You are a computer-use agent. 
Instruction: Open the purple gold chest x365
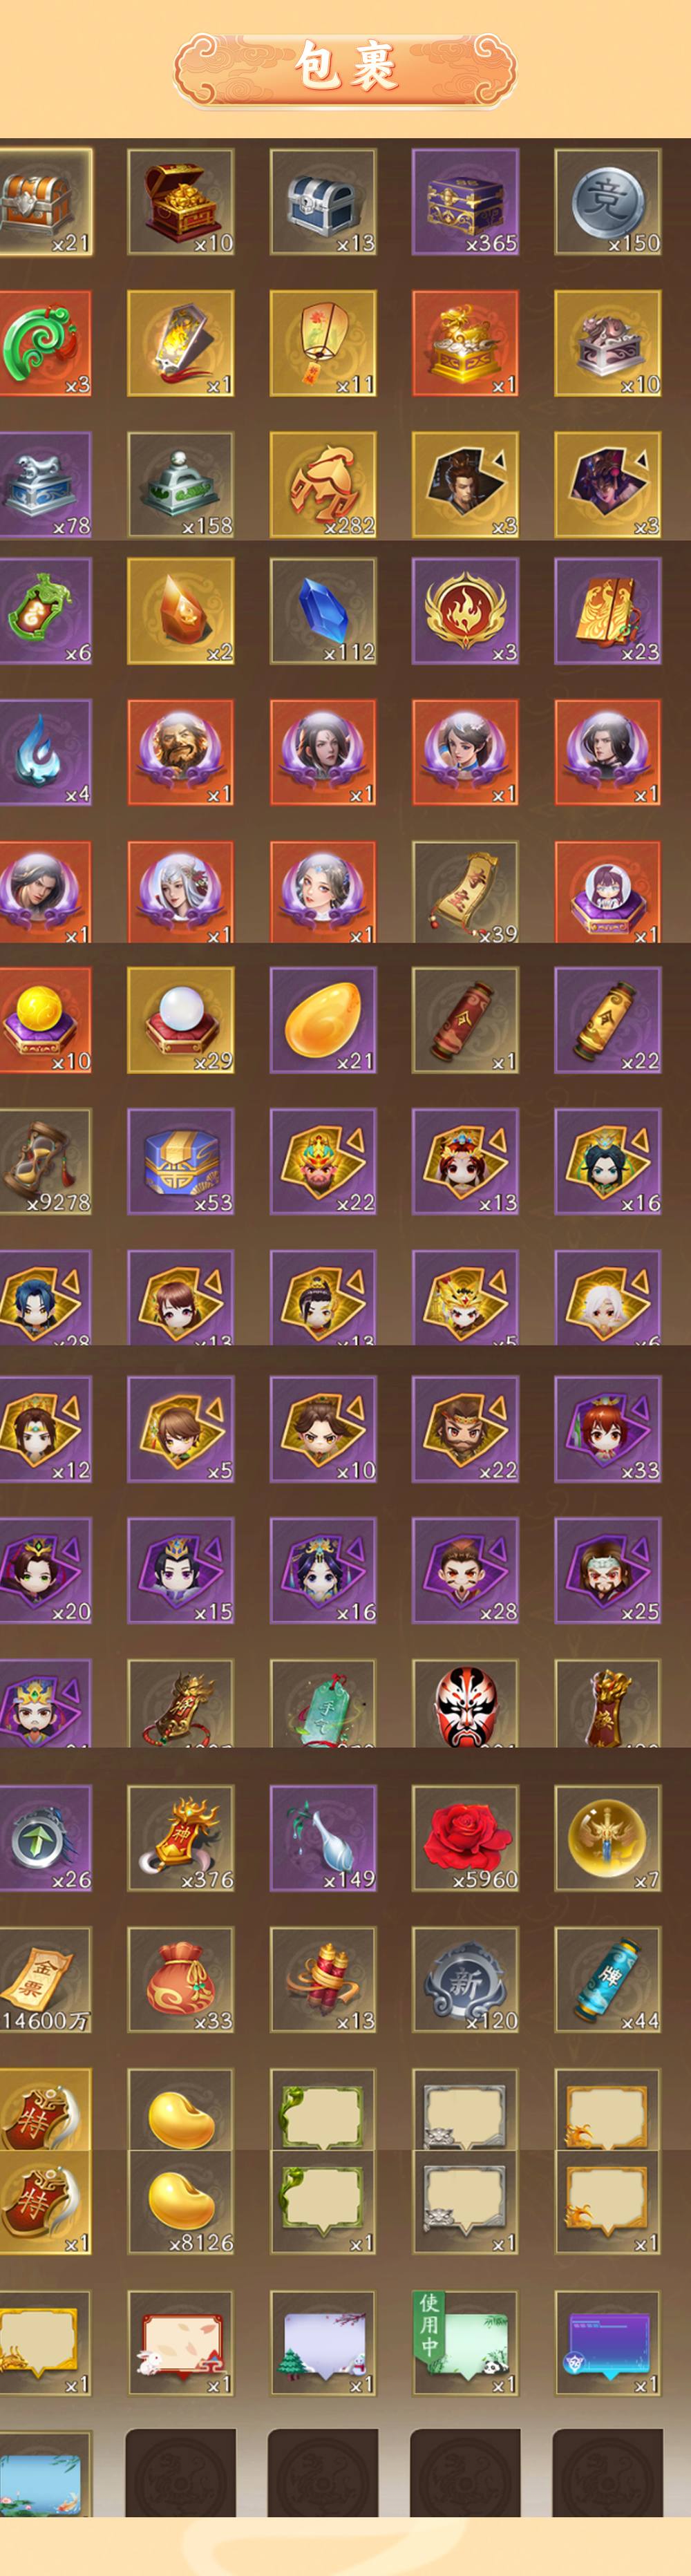(465, 202)
